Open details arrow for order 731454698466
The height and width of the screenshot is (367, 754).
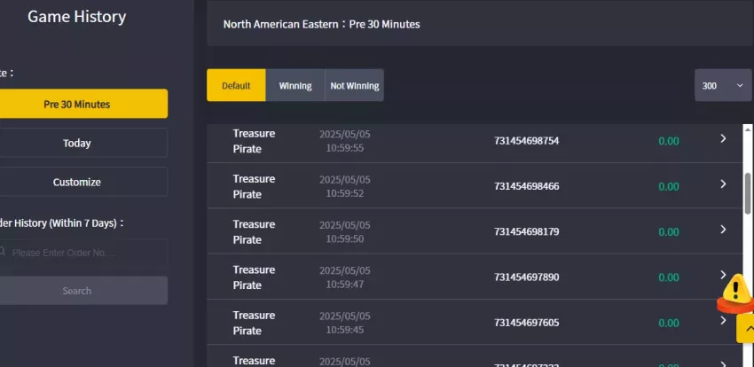coord(723,184)
